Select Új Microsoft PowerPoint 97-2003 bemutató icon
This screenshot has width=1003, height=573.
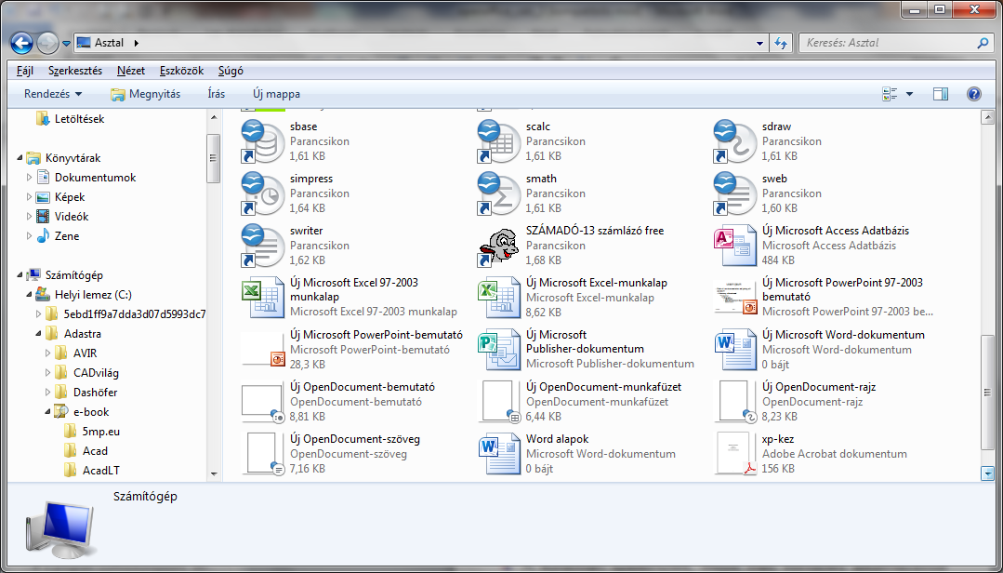click(734, 297)
